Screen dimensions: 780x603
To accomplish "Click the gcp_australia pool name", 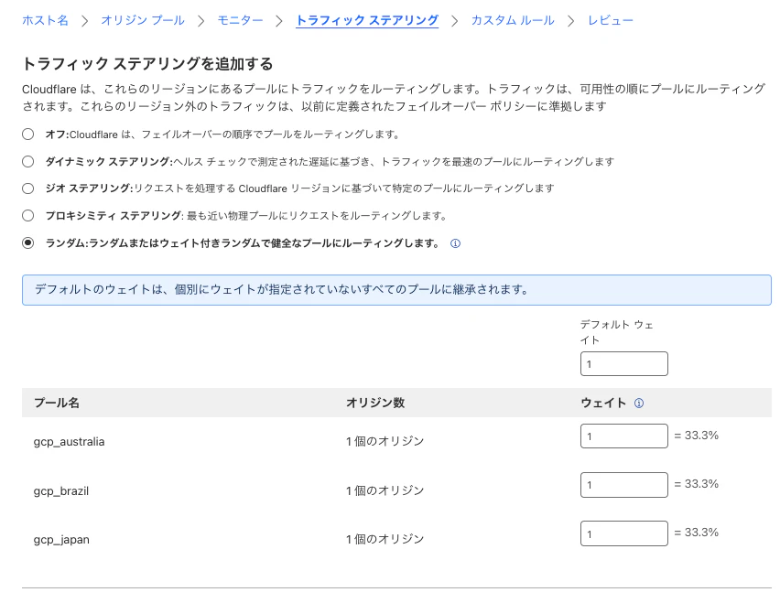I will [x=68, y=441].
